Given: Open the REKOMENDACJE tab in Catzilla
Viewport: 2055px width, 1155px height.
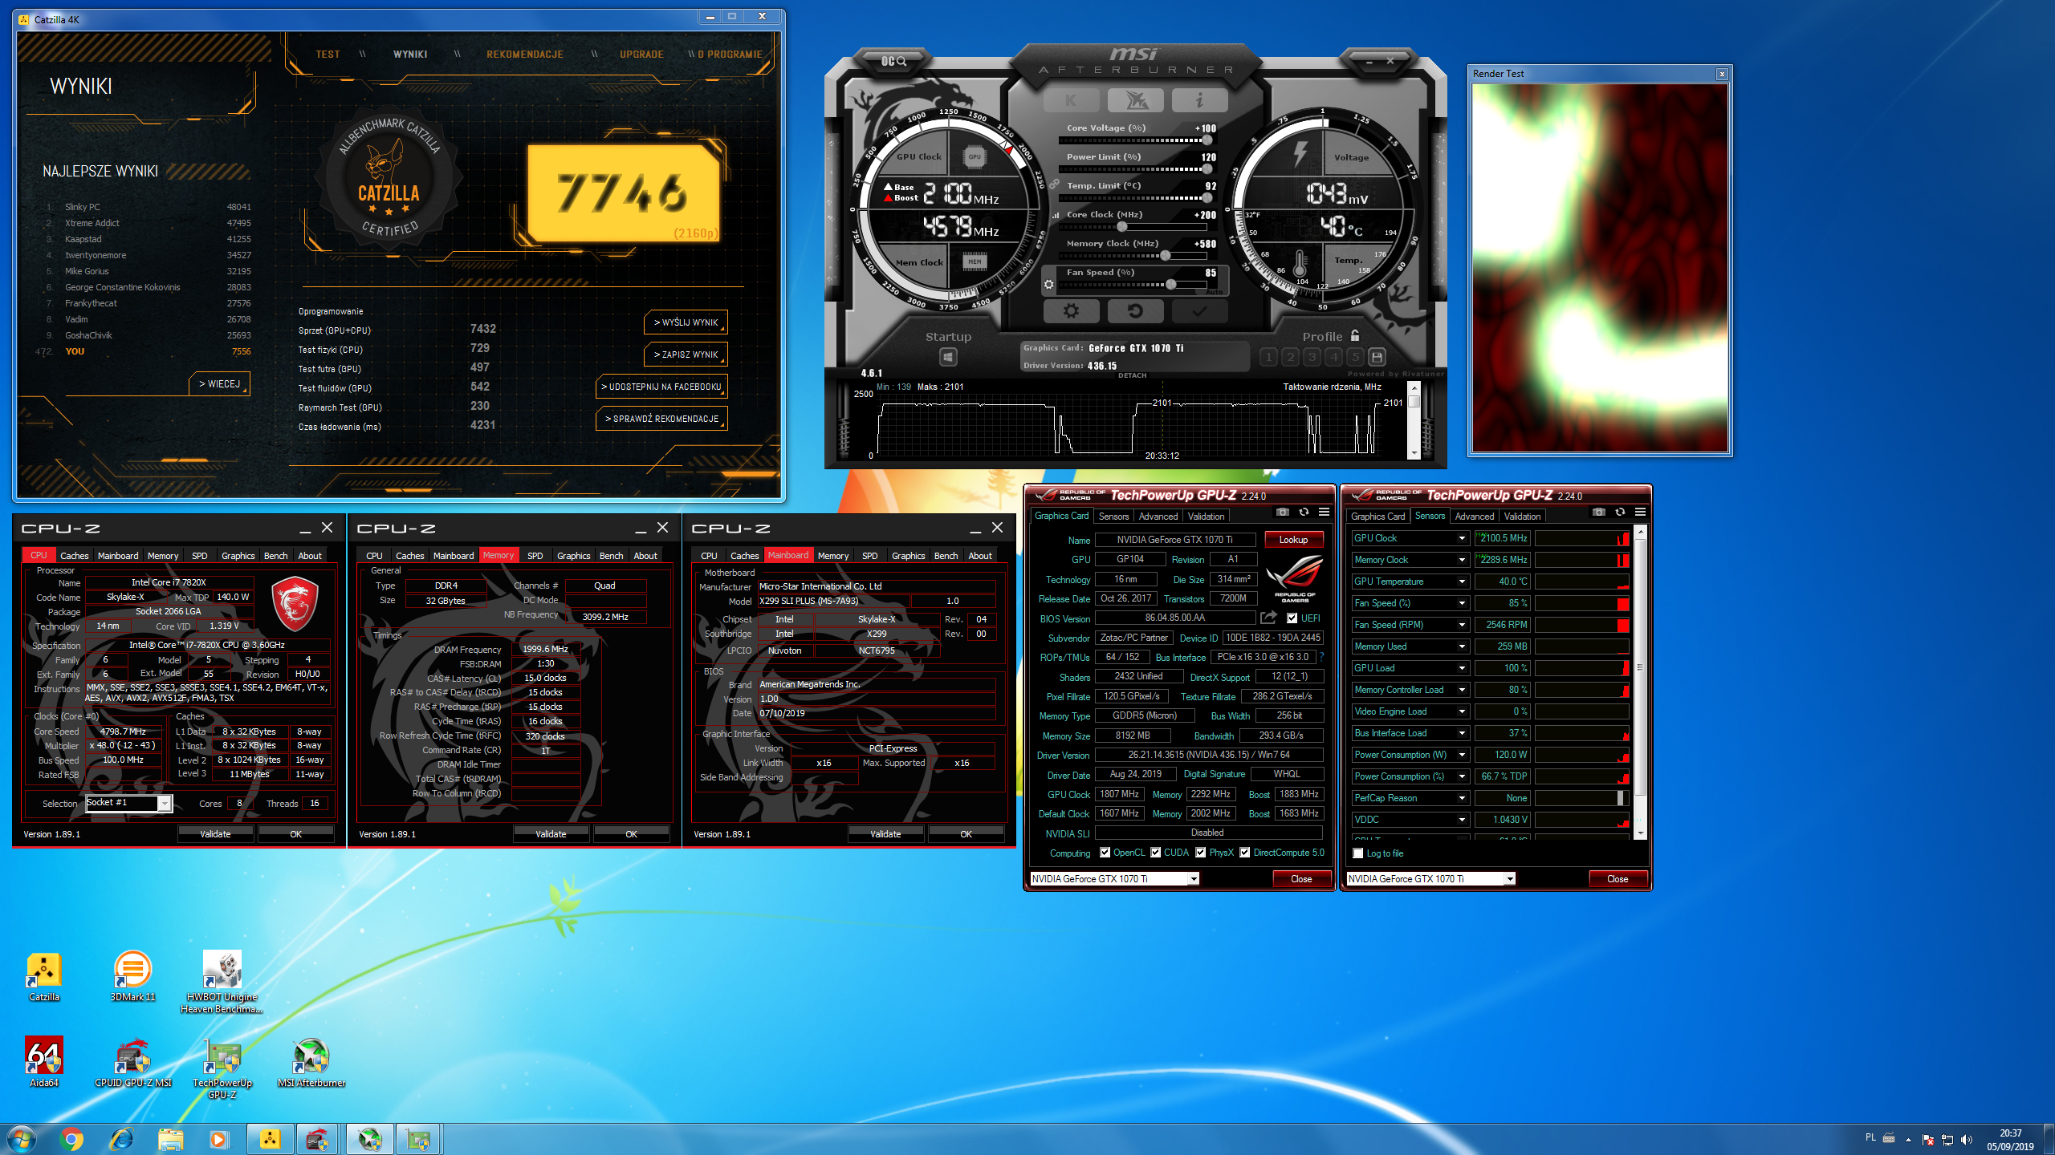Looking at the screenshot, I should click(x=525, y=55).
